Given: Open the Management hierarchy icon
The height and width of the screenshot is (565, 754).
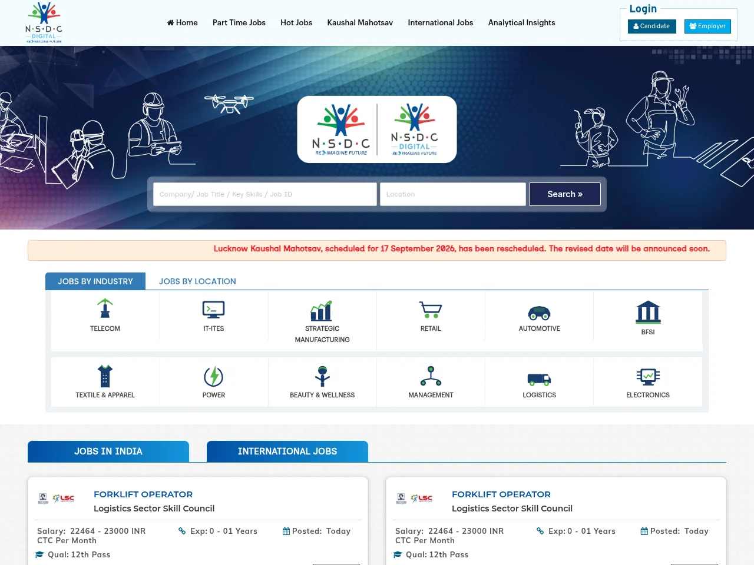Looking at the screenshot, I should [431, 376].
